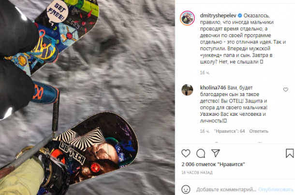
Task: Open the list of 2 006 likes
Action: click(x=213, y=165)
